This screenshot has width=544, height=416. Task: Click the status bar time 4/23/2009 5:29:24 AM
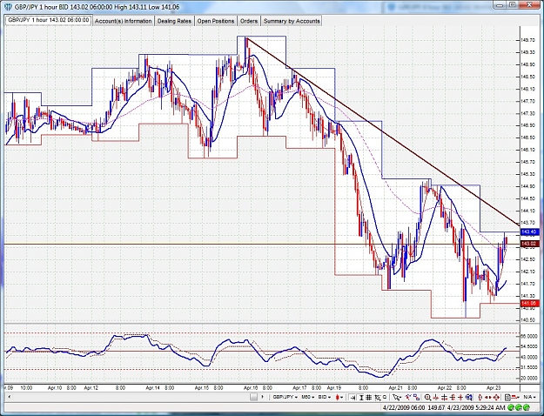point(476,407)
